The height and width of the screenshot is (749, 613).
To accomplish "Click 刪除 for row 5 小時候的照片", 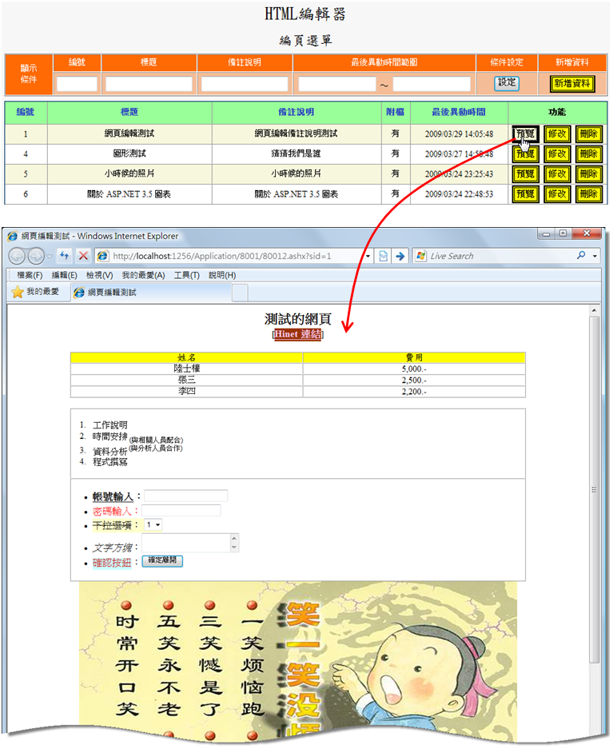I will 589,174.
